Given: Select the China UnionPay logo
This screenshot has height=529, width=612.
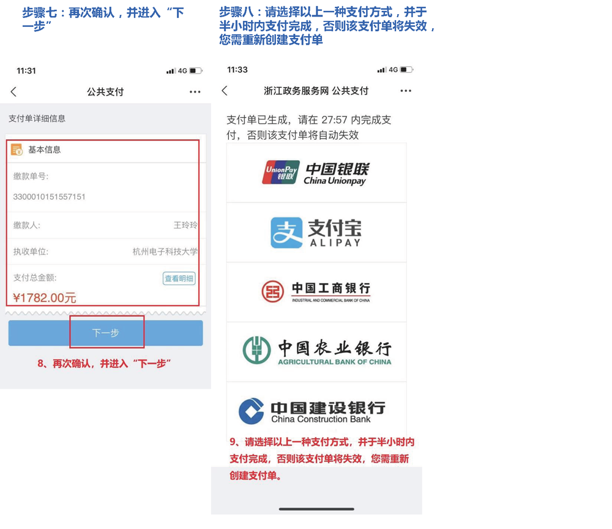Looking at the screenshot, I should (316, 173).
